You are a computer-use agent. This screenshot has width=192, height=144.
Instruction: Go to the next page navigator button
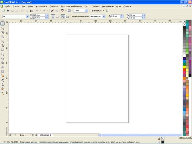click(x=30, y=135)
